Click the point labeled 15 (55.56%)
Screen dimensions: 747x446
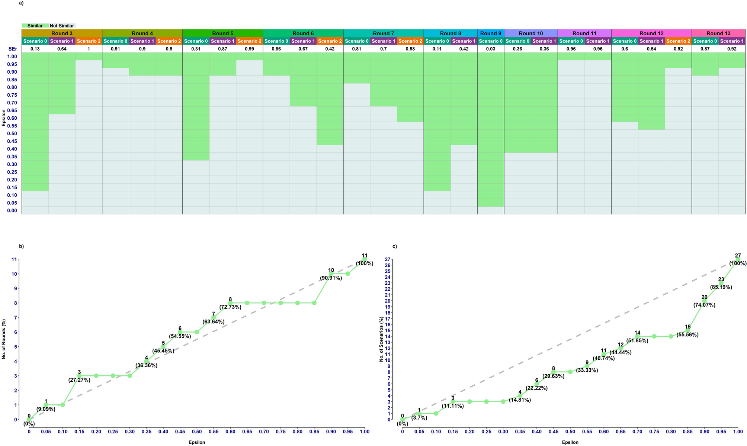click(x=687, y=330)
